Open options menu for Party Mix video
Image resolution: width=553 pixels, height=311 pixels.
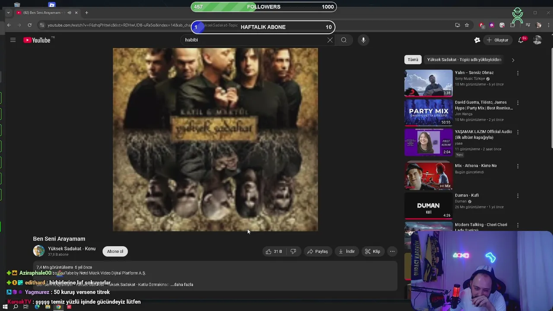coord(518,103)
